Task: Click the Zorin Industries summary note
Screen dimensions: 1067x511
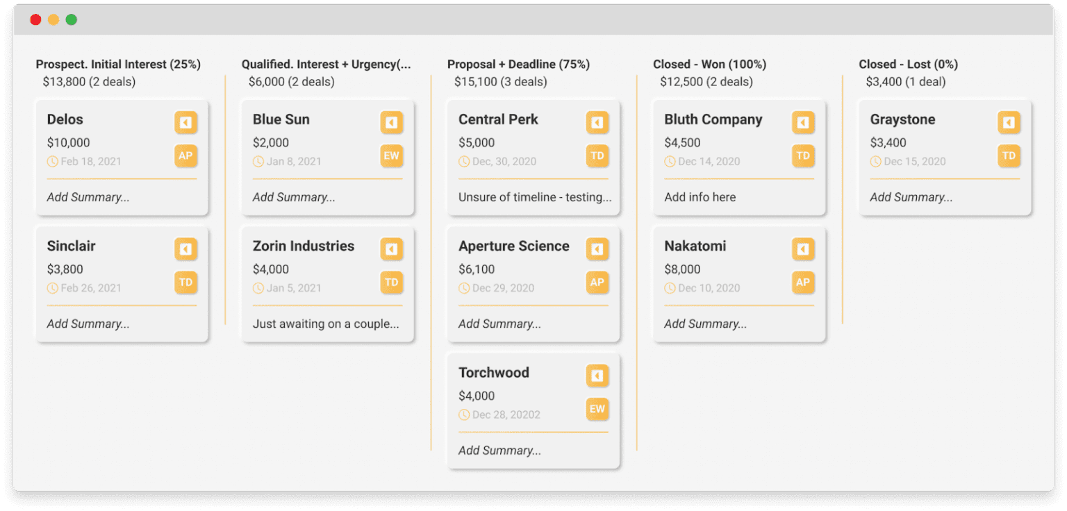Action: click(x=326, y=324)
